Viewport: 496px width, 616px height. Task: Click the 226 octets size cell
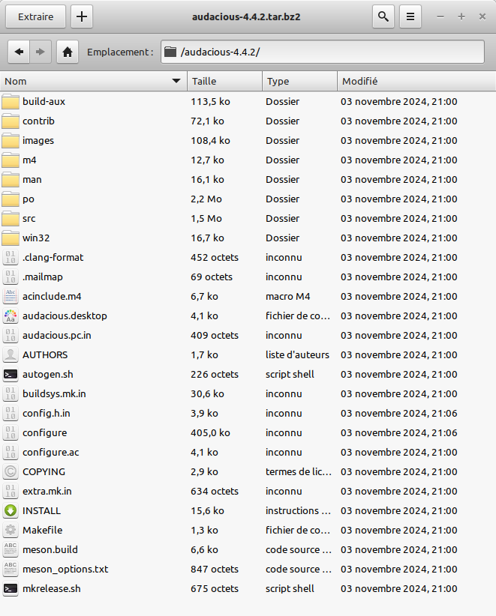[x=215, y=375]
